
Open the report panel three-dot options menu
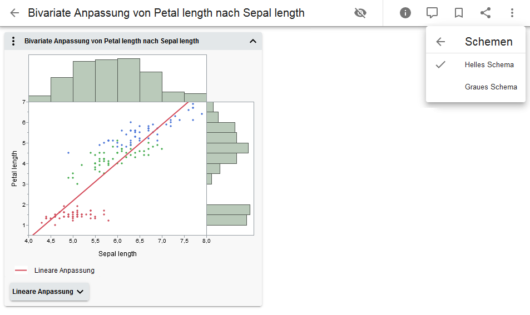click(14, 41)
